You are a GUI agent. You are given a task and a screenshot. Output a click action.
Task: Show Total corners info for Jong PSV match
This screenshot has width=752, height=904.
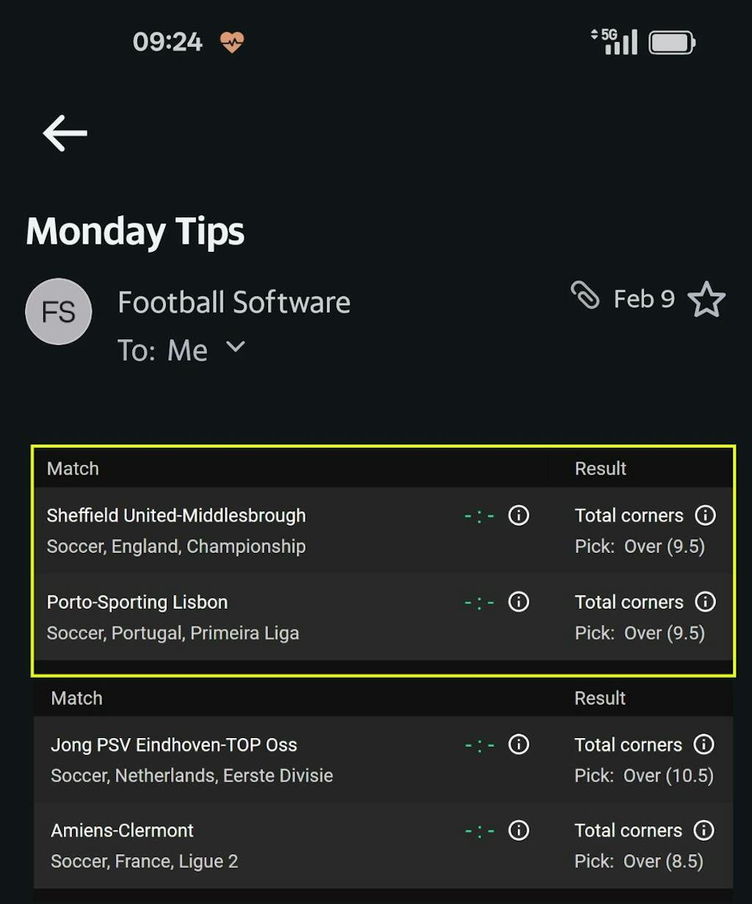(x=704, y=745)
